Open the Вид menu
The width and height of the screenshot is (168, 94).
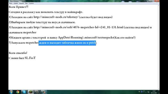(26, 3)
